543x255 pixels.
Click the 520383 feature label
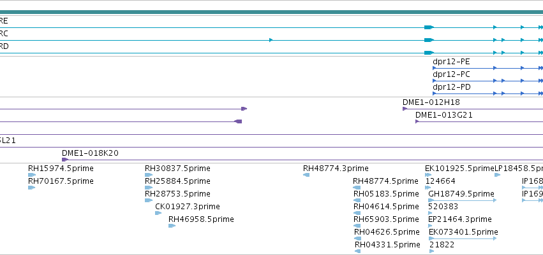[x=443, y=207]
